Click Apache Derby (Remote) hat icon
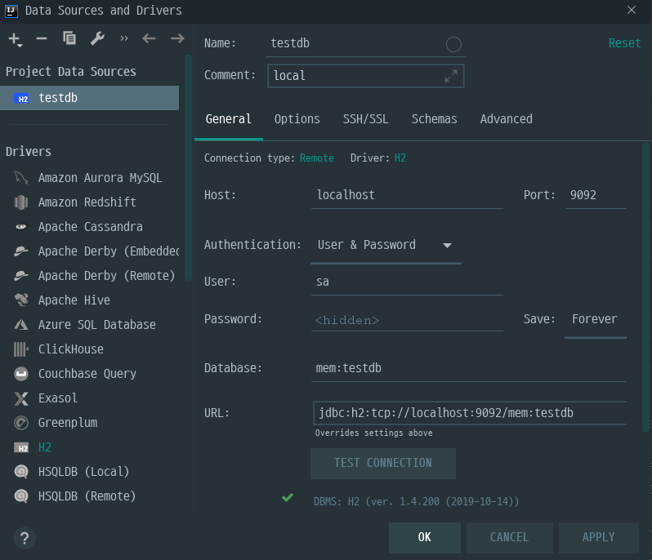This screenshot has height=560, width=652. pos(21,276)
